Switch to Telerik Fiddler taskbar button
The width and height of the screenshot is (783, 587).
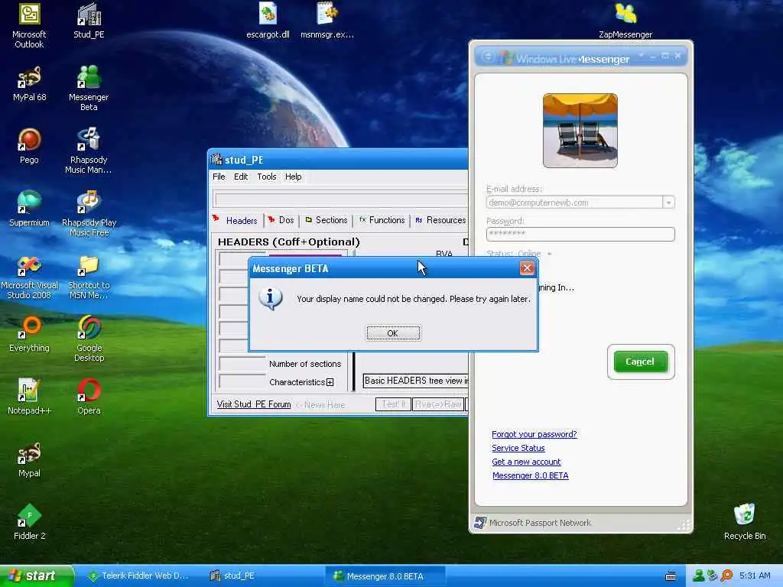coord(138,576)
